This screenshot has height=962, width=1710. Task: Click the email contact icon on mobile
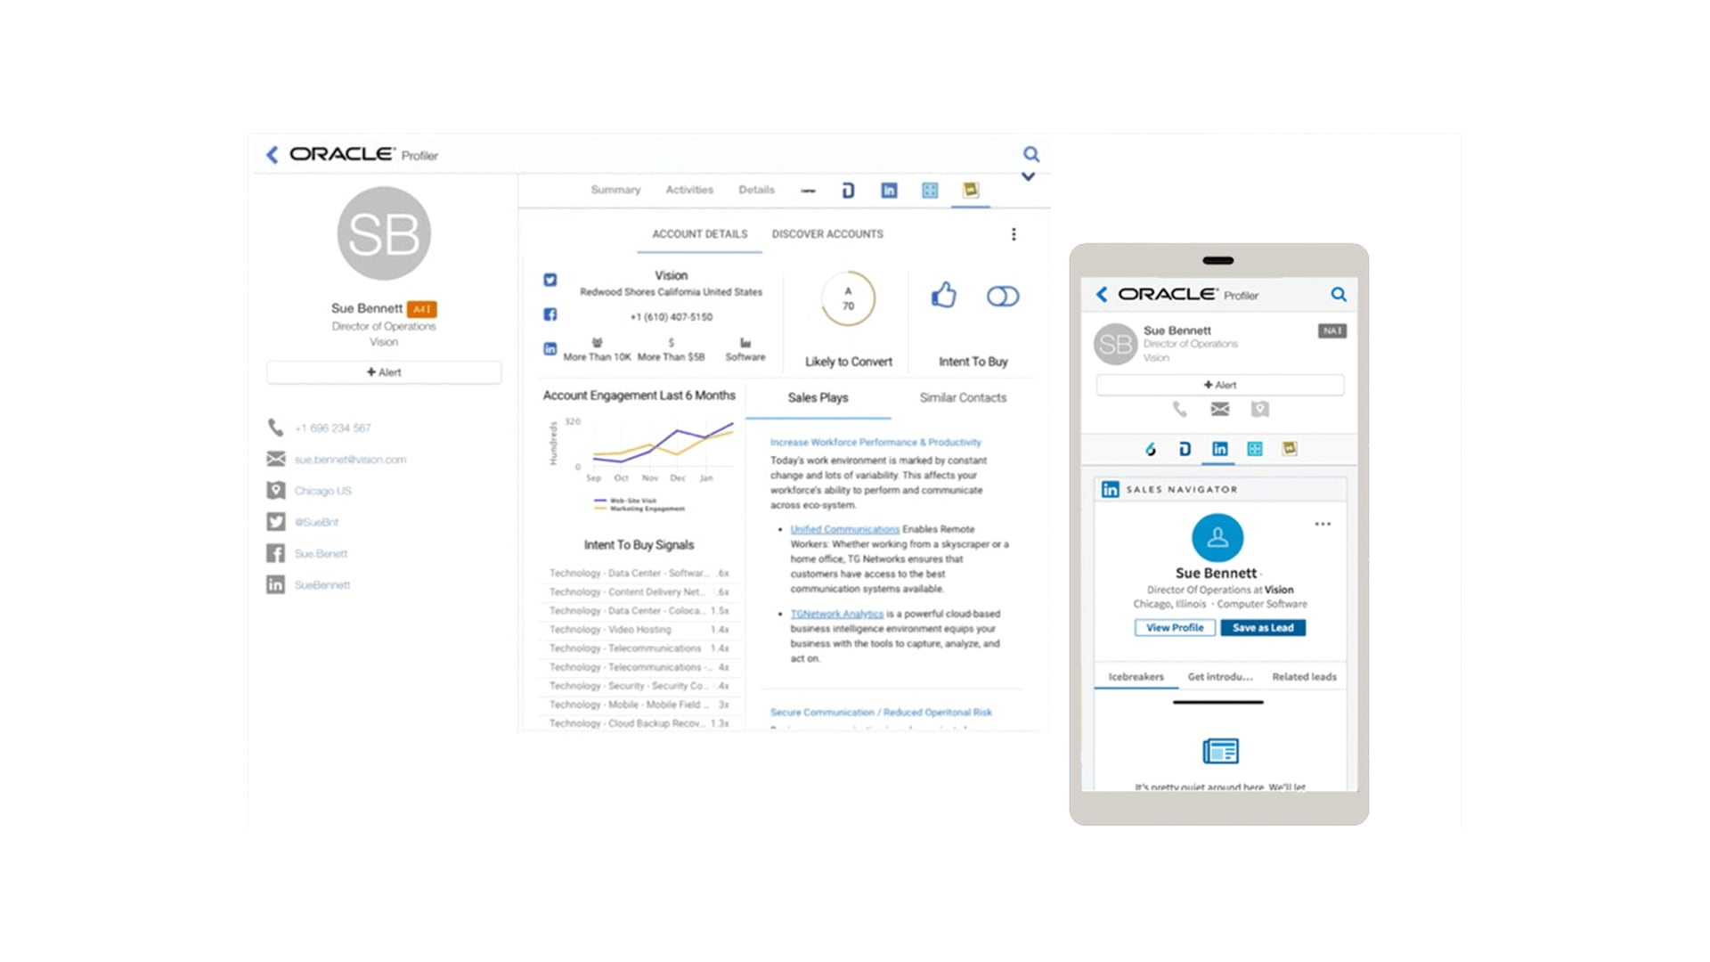(1220, 409)
